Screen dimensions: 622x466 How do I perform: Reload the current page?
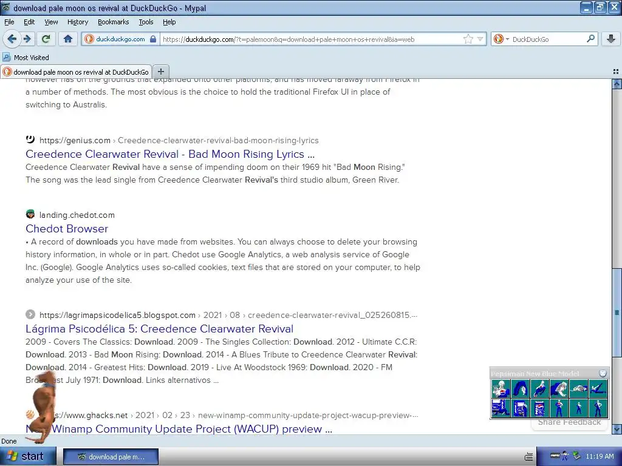coord(46,39)
